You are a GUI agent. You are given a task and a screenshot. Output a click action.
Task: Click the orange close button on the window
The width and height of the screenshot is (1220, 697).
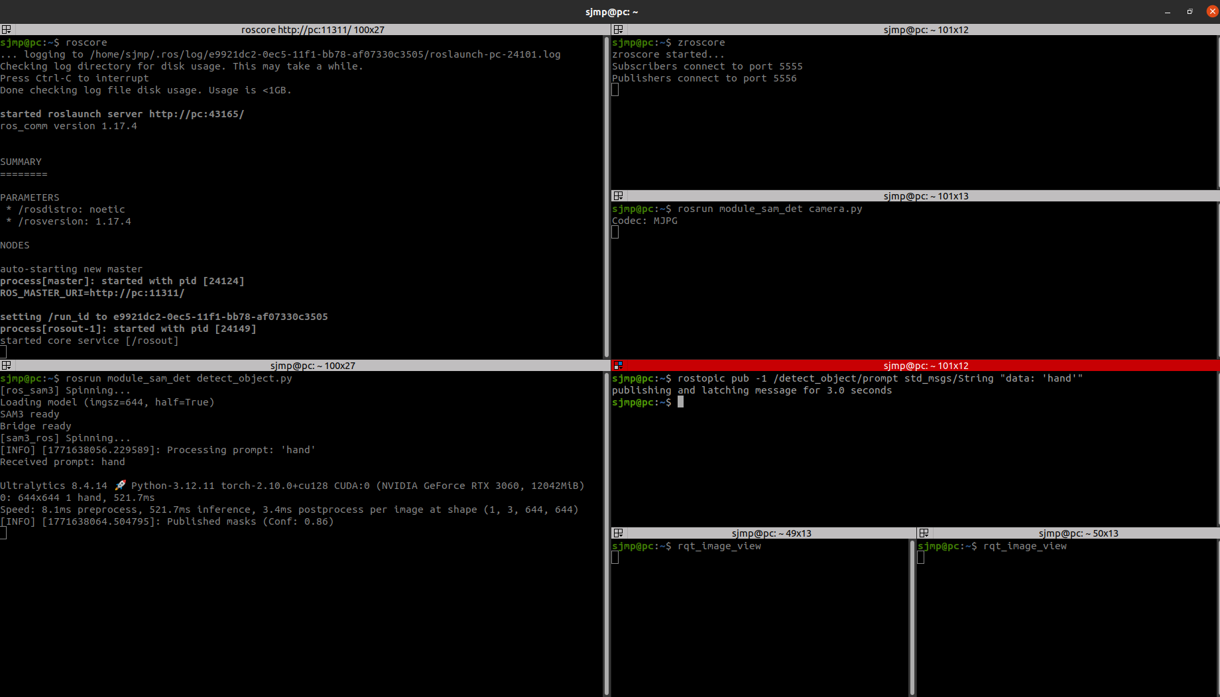click(x=1212, y=11)
